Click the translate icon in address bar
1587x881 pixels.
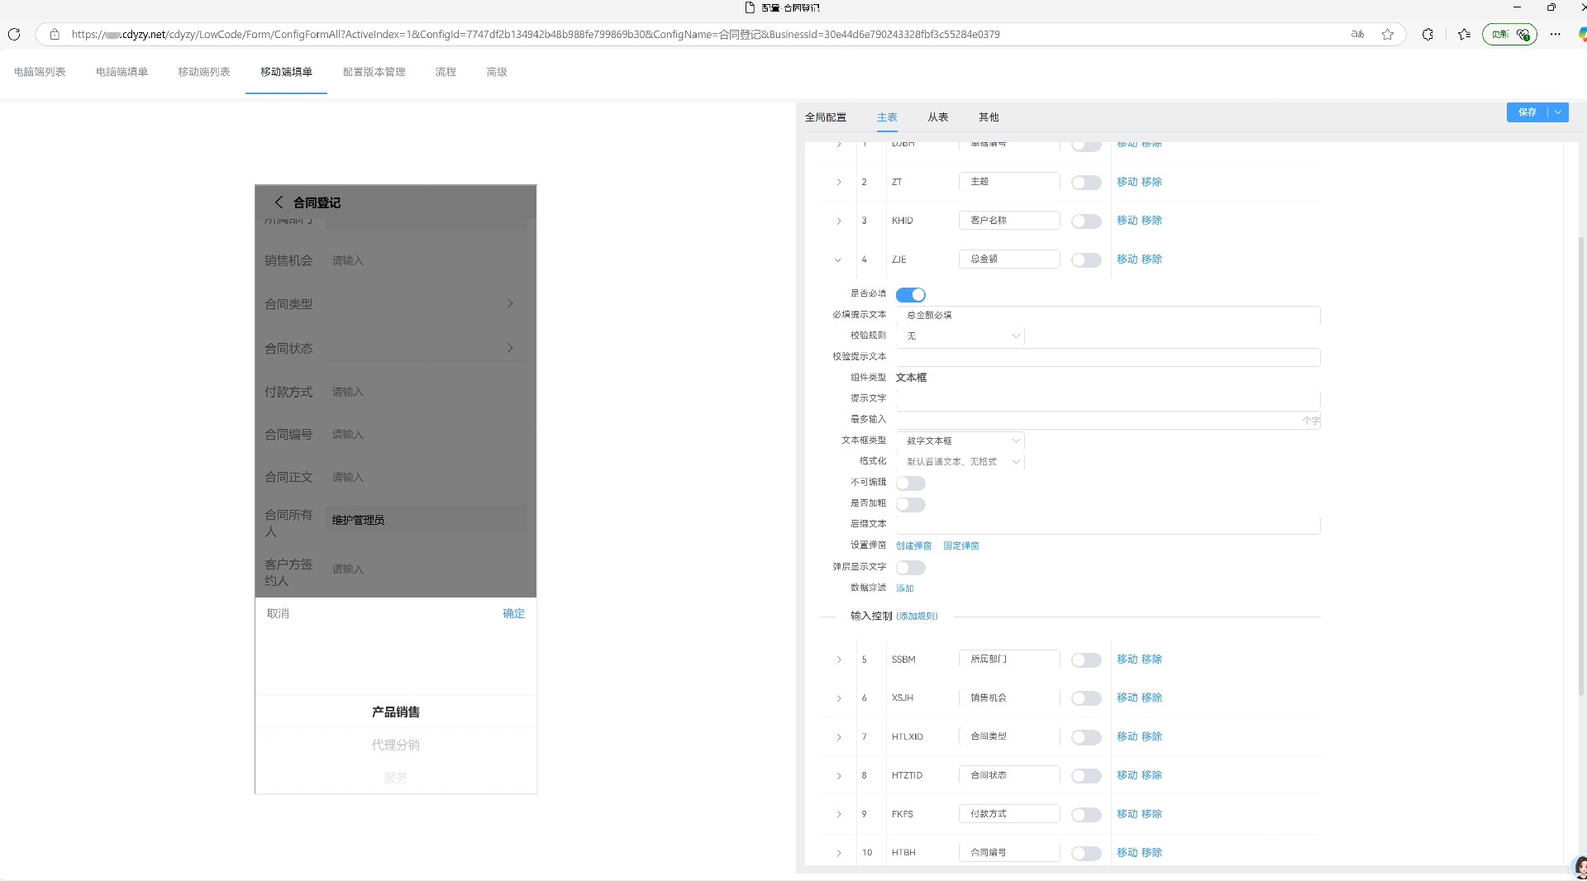tap(1357, 35)
